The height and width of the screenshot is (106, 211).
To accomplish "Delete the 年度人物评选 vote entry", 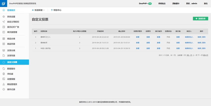I will point(204,48).
